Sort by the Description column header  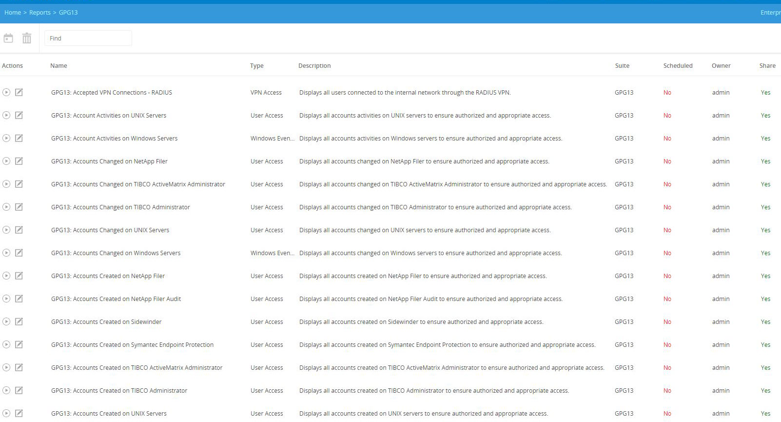click(x=314, y=66)
